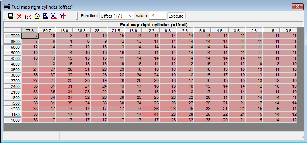This screenshot has width=307, height=143.
Task: Select the 12.7 column header
Action: coord(151,31)
